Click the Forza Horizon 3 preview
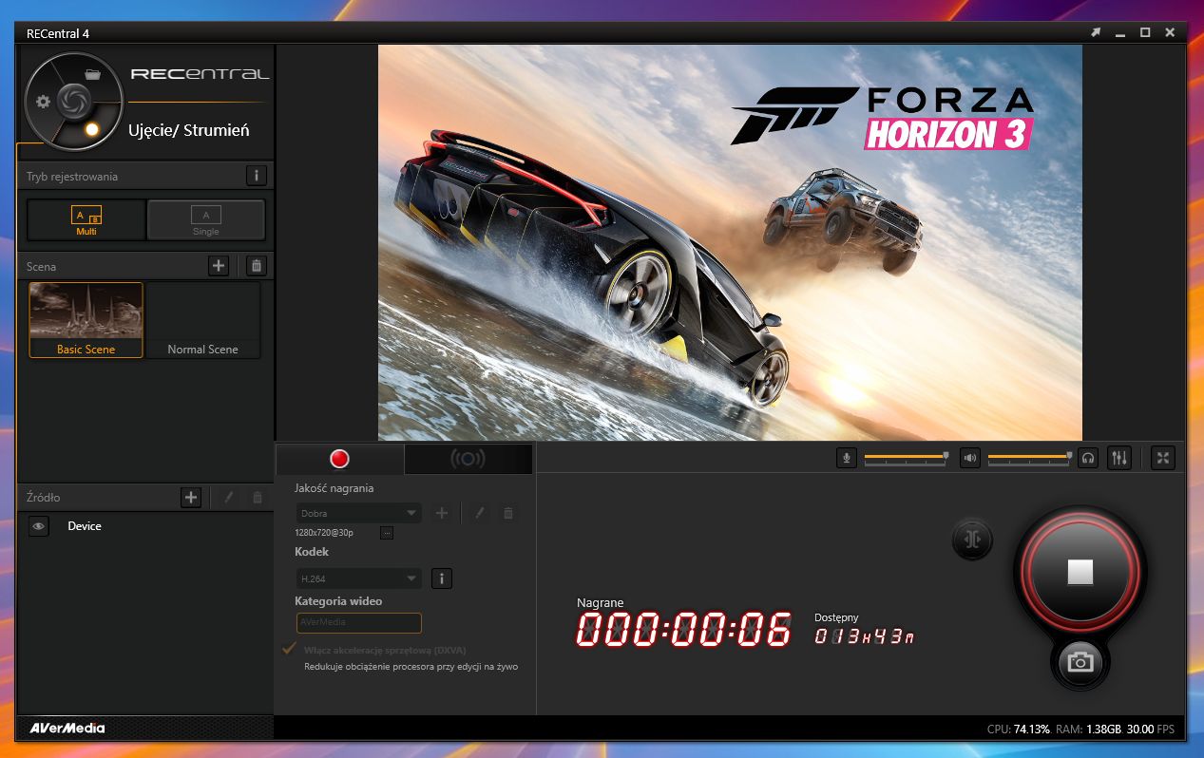This screenshot has width=1204, height=758. [730, 242]
